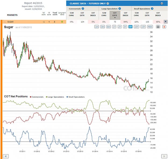This screenshot has width=168, height=159.
Task: Click the Sugar row chart icon
Action: pos(5,22)
